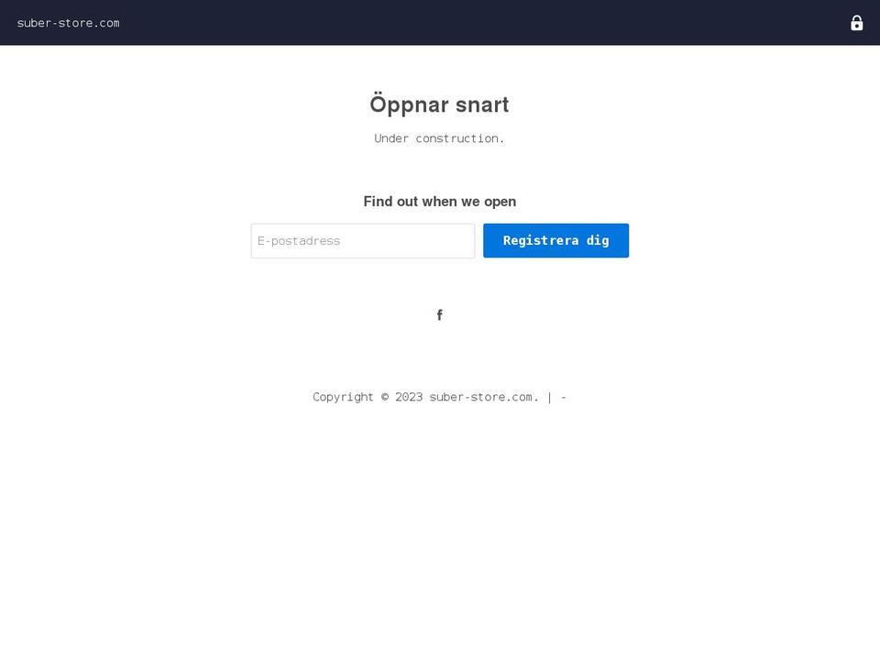Open the Facebook social icon
The height and width of the screenshot is (660, 880).
(439, 314)
